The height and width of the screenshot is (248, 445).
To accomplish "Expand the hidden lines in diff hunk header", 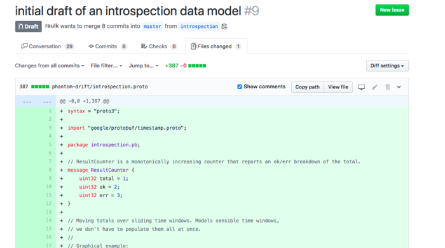I will tap(36, 101).
